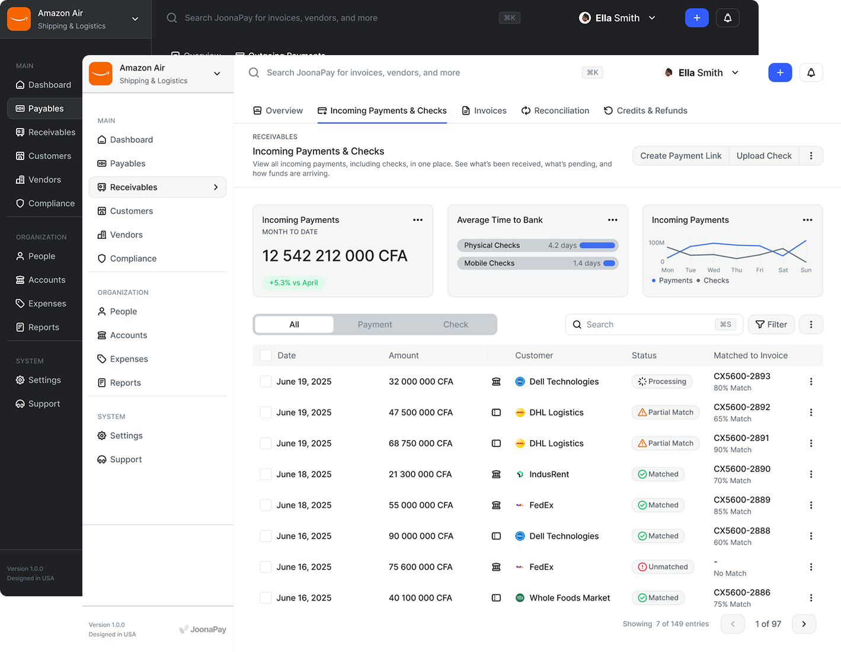
Task: Focus front window JoonaPay search bar
Action: [x=427, y=72]
